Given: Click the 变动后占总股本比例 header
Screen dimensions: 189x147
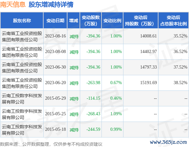Looking at the screenshot, I should [173, 20].
